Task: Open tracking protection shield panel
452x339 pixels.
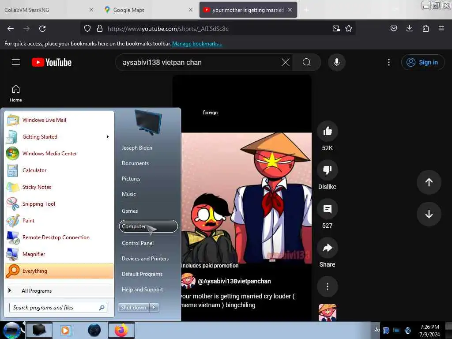Action: [87, 29]
